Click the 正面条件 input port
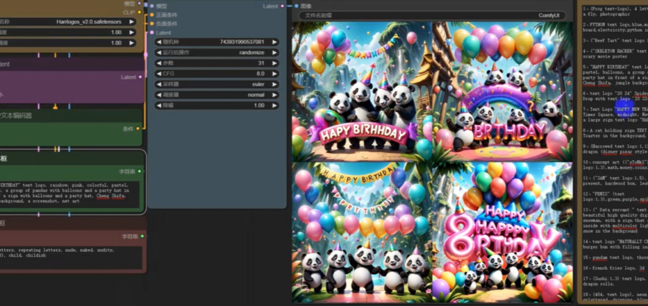The width and height of the screenshot is (648, 306). coord(152,15)
